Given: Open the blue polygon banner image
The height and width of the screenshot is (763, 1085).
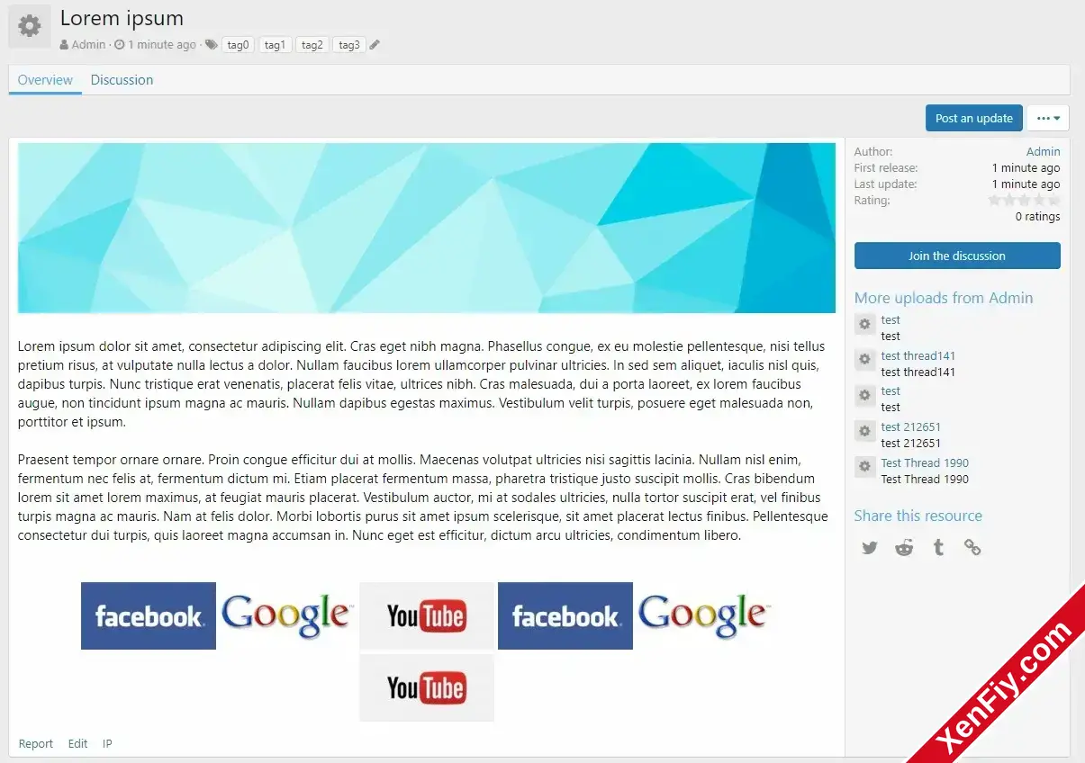Looking at the screenshot, I should click(x=427, y=228).
